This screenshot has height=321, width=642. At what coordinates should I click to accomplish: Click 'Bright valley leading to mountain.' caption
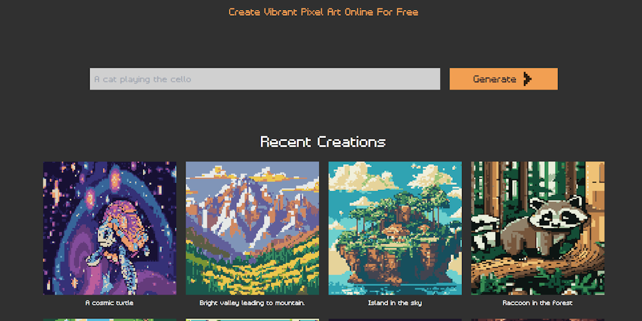tap(252, 303)
